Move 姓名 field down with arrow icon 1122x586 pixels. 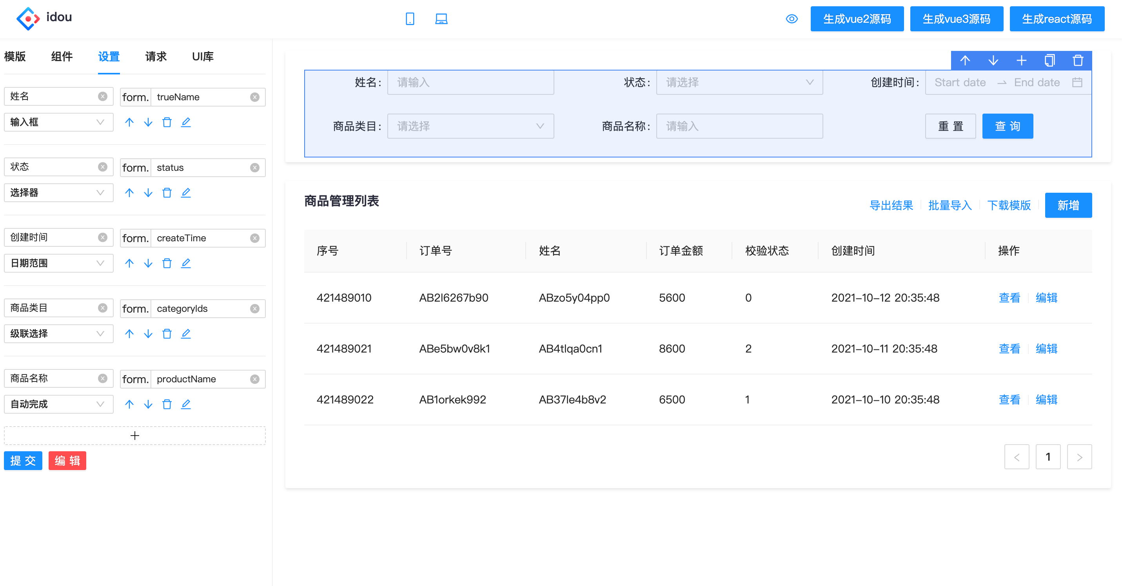pyautogui.click(x=148, y=122)
